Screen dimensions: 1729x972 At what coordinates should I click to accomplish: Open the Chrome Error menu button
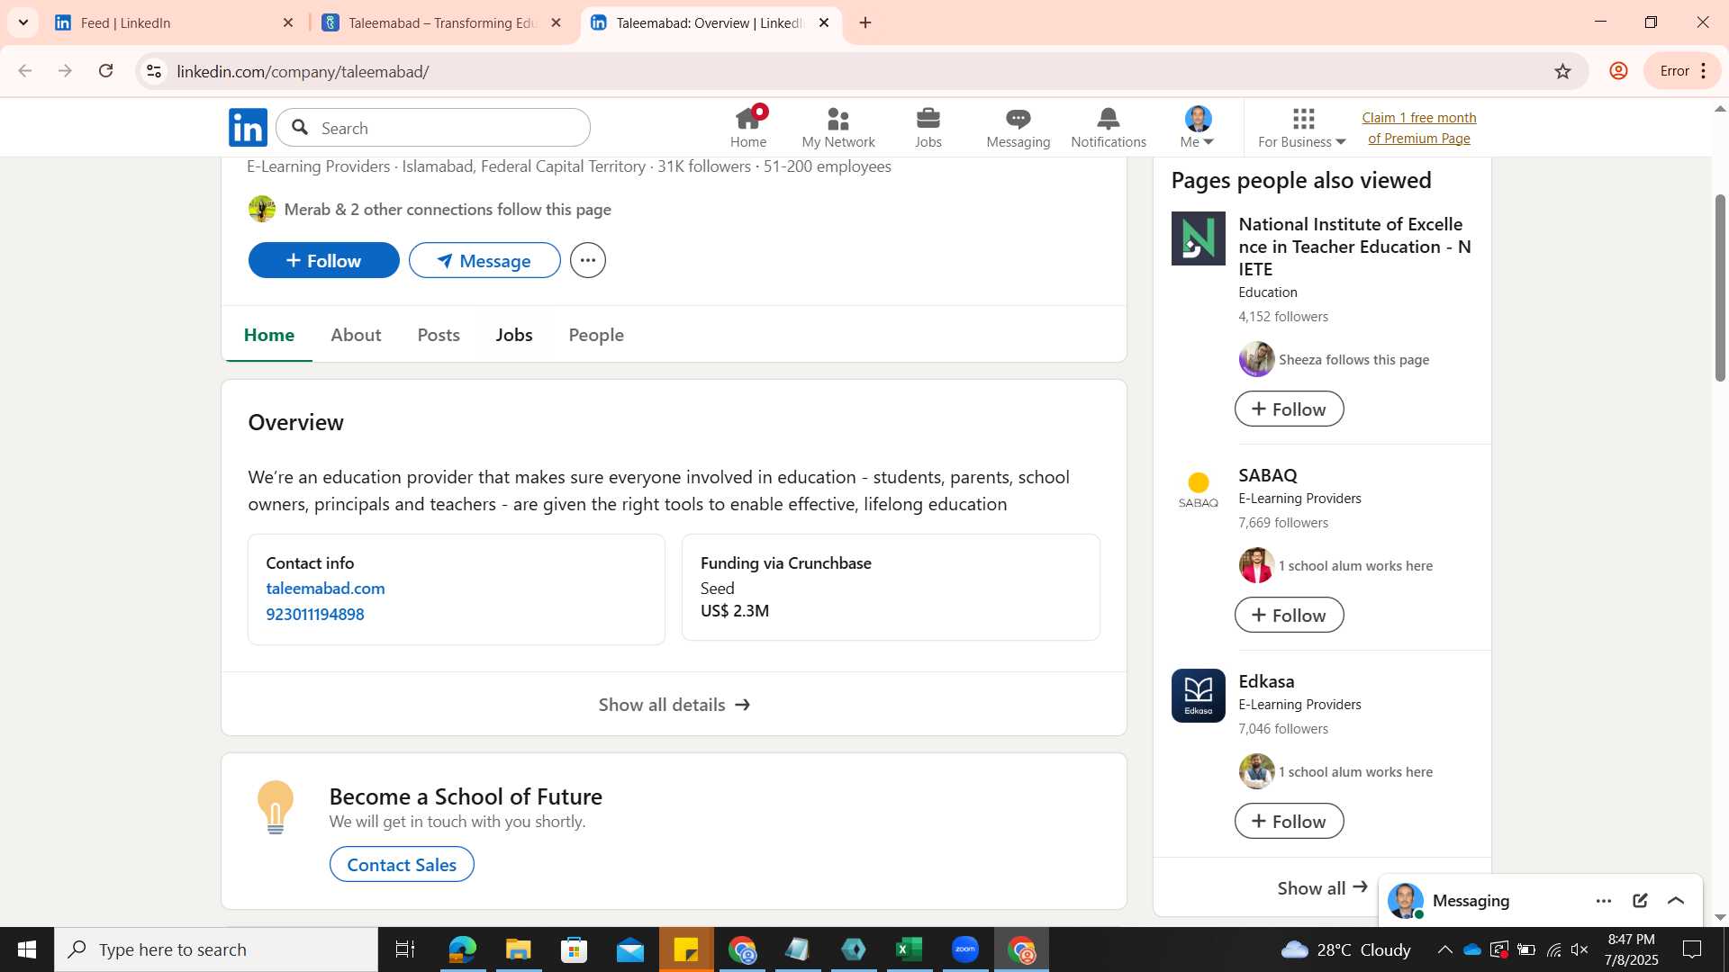(x=1682, y=71)
